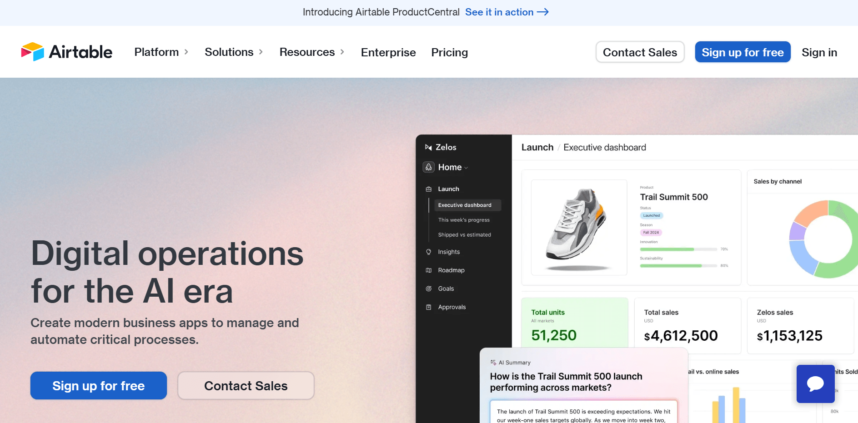858x423 pixels.
Task: Select Executive dashboard in sidebar
Action: 467,205
